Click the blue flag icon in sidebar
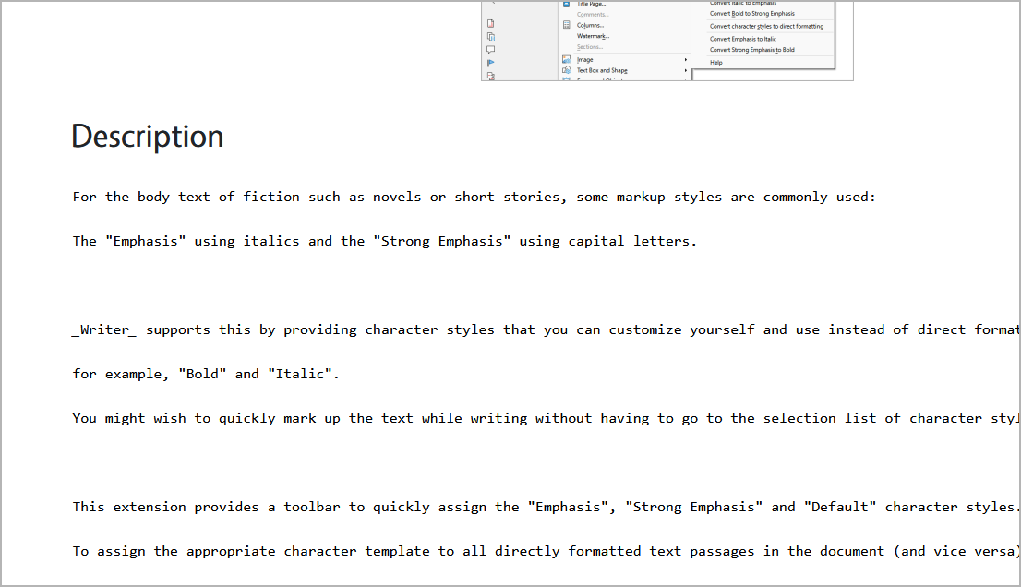1021x587 pixels. 491,63
